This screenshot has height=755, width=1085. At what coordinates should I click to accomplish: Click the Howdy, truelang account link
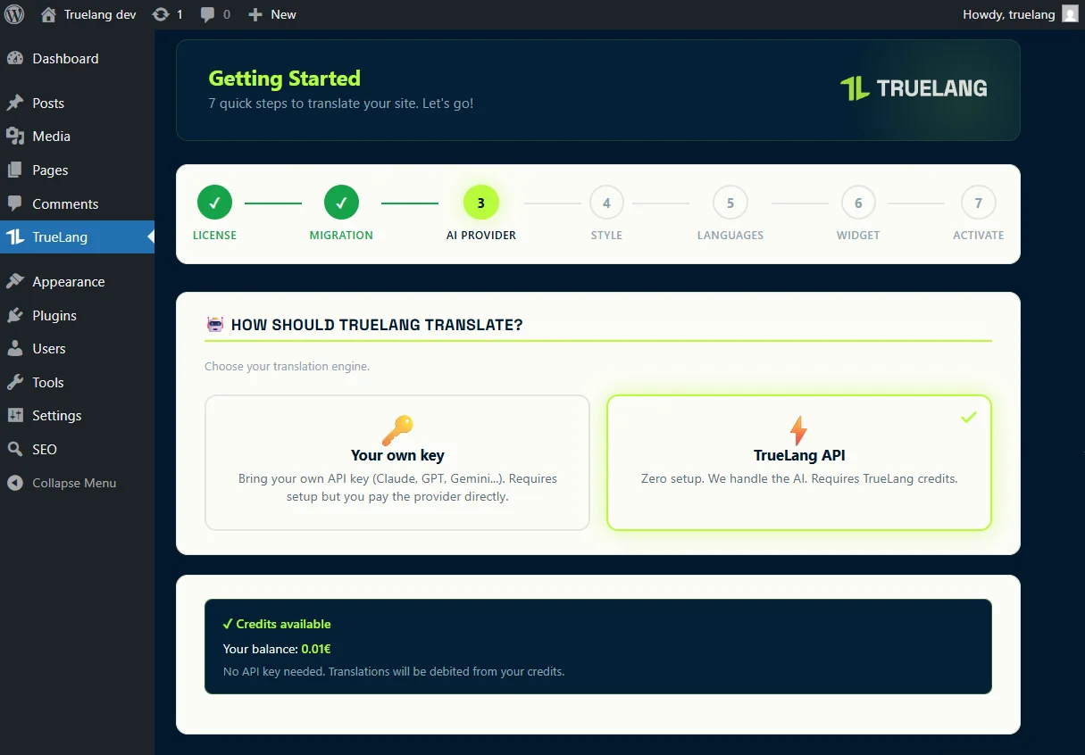pos(1008,14)
